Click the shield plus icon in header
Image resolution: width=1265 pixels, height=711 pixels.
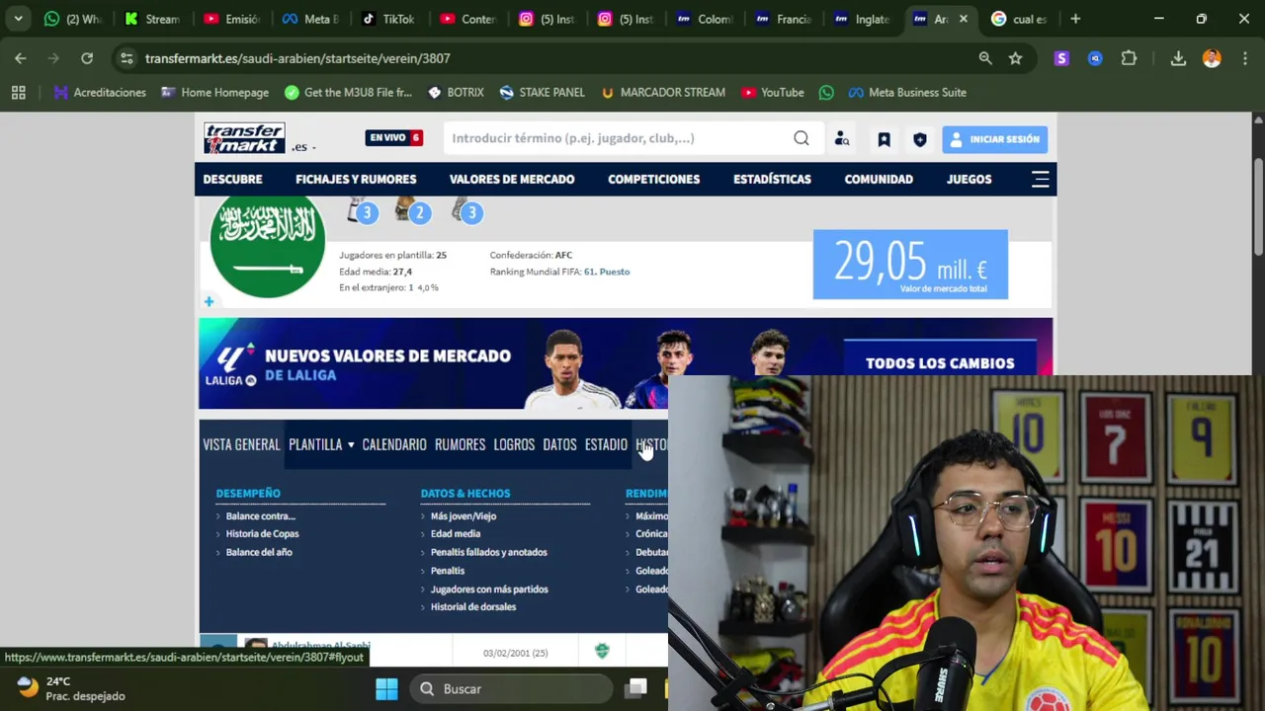920,139
